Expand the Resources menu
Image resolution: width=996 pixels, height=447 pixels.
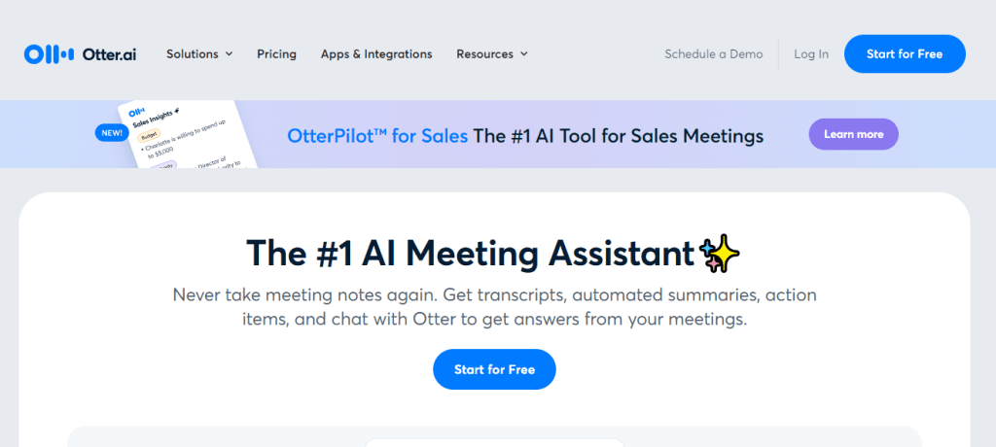[484, 54]
